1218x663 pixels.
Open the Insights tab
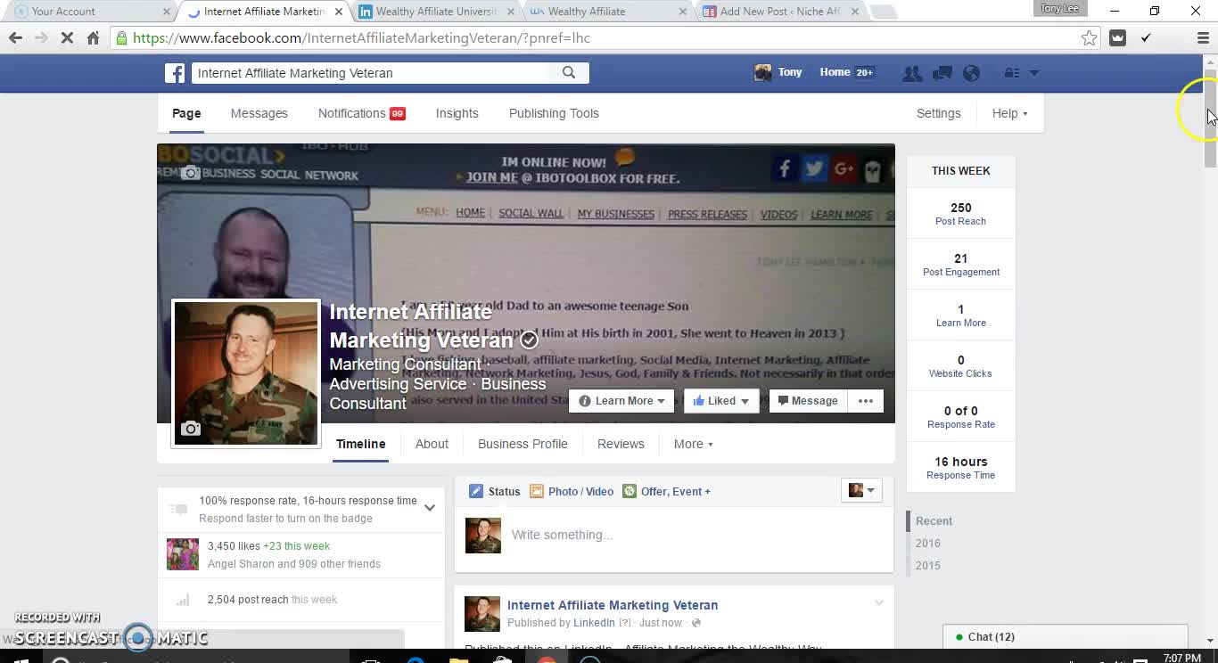point(457,113)
